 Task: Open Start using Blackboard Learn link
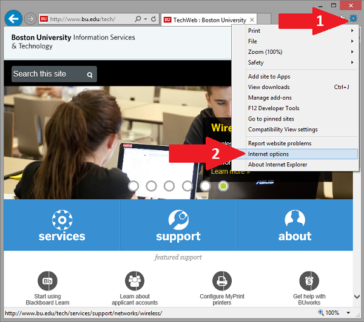[x=47, y=300]
